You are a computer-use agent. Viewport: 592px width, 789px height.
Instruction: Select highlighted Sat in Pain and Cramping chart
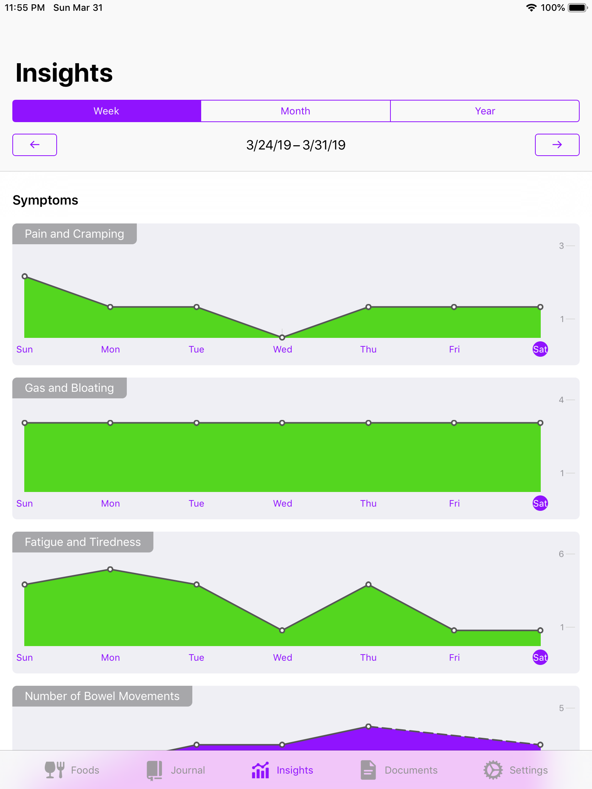pos(540,349)
